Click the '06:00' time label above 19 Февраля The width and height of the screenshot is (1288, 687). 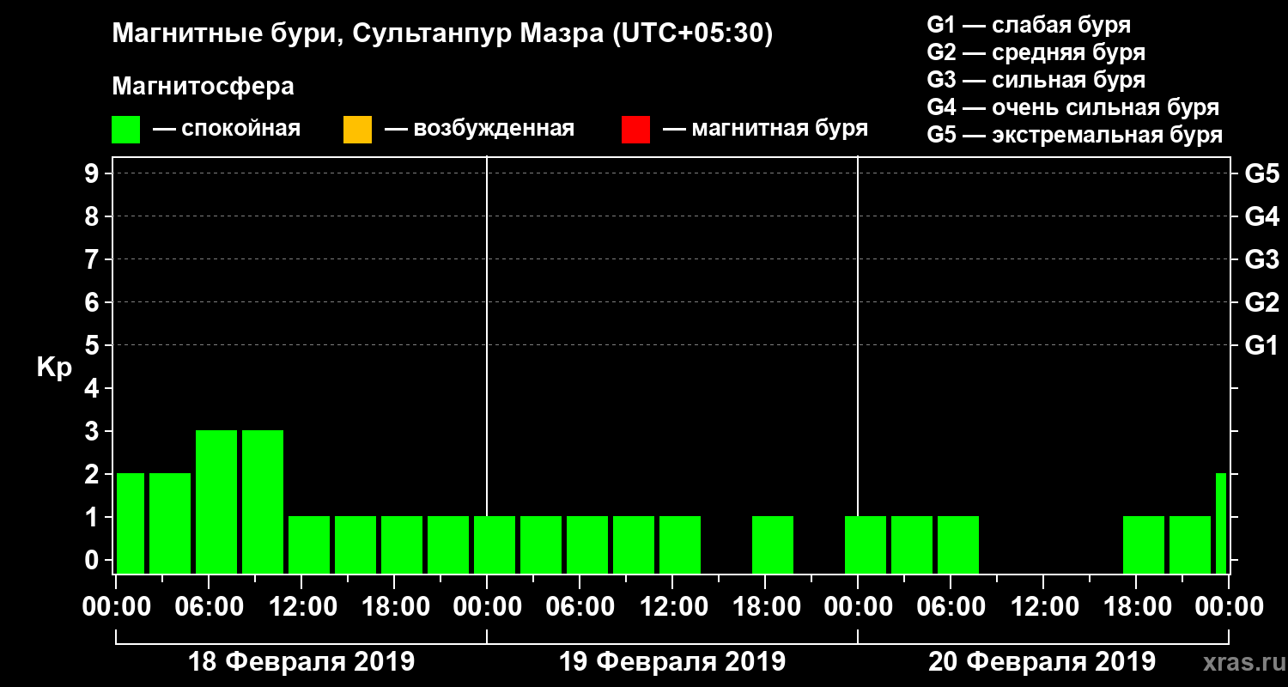click(580, 607)
